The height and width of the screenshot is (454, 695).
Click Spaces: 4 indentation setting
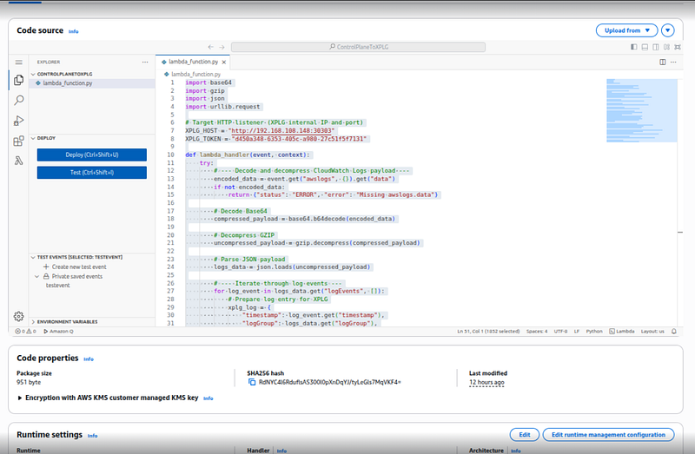(x=537, y=332)
